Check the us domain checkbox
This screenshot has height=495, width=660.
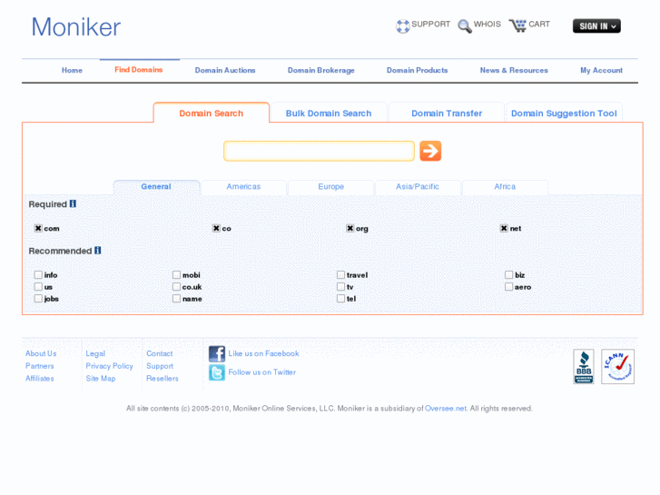click(x=38, y=286)
